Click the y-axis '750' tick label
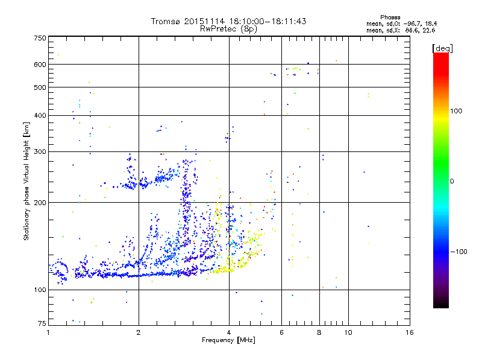 click(x=40, y=38)
